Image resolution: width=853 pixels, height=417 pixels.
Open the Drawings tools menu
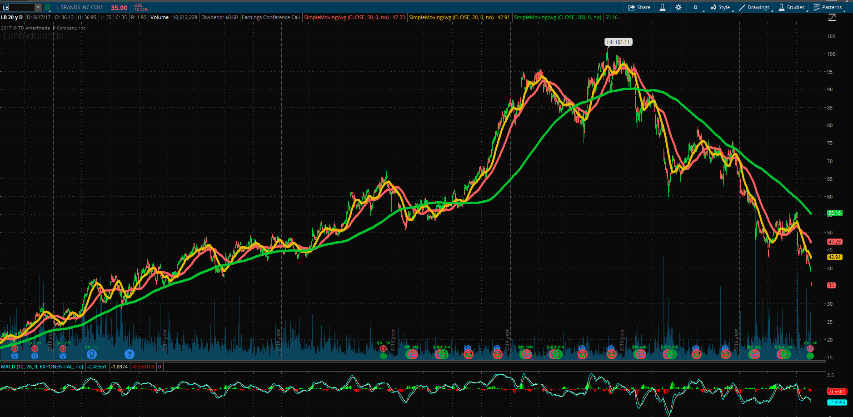pyautogui.click(x=754, y=7)
